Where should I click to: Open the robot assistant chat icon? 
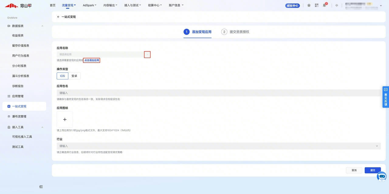[x=381, y=176]
